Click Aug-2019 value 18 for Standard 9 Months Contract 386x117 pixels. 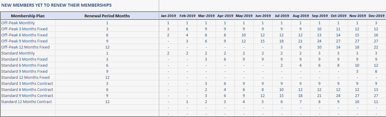300,95
